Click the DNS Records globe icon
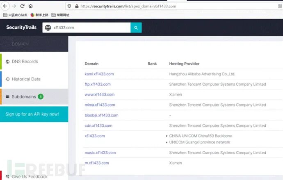This screenshot has height=180, width=283. coord(7,62)
